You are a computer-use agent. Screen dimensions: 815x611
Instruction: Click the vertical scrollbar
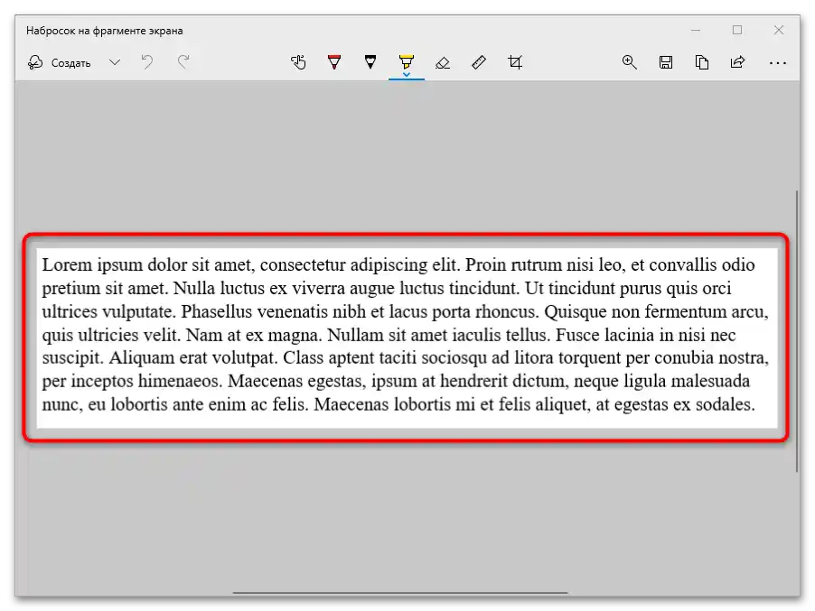797,331
